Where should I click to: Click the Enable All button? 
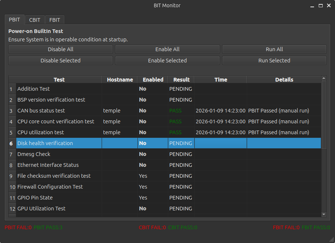click(x=167, y=49)
